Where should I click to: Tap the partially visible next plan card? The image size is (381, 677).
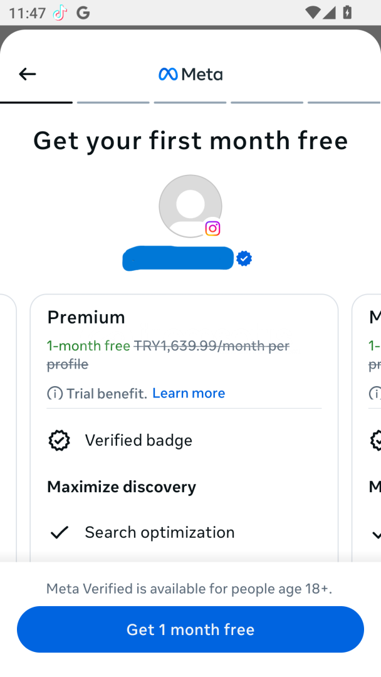pyautogui.click(x=368, y=426)
